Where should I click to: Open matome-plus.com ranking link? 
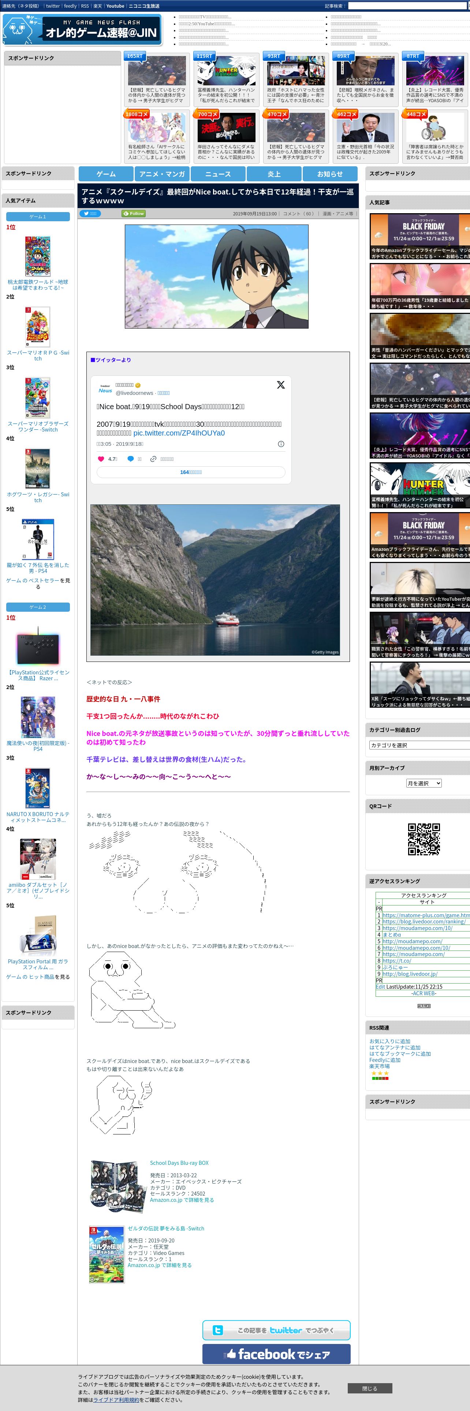pos(426,915)
